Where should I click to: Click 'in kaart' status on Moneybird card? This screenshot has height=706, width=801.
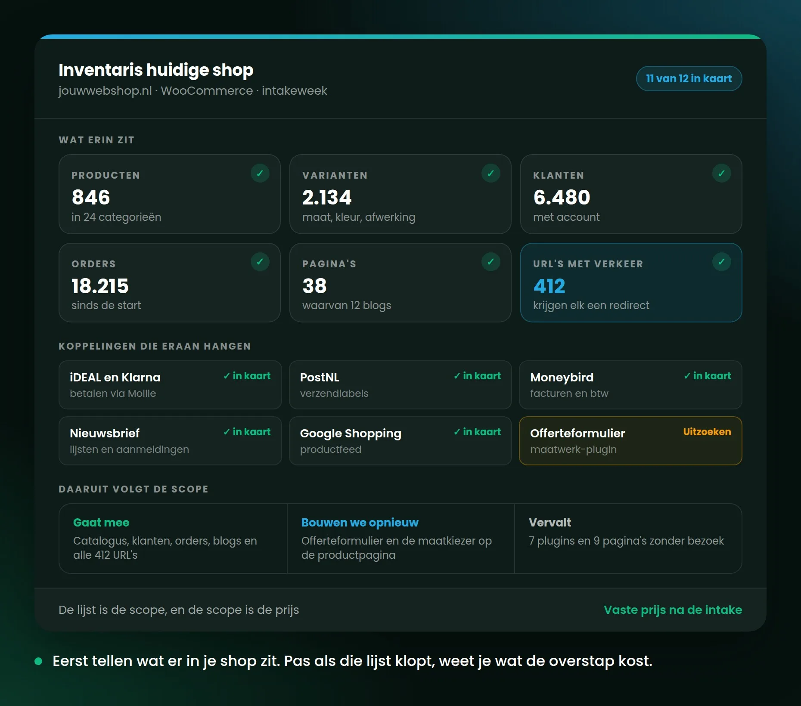[x=708, y=376]
